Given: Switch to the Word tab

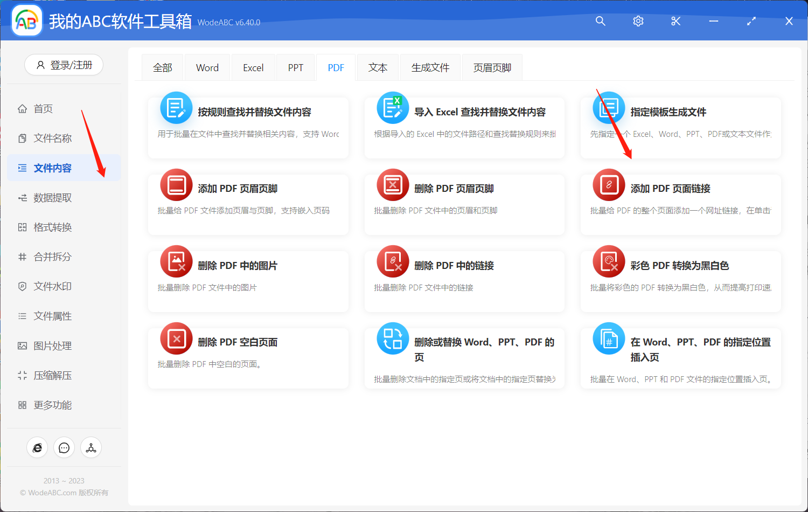Looking at the screenshot, I should (207, 67).
